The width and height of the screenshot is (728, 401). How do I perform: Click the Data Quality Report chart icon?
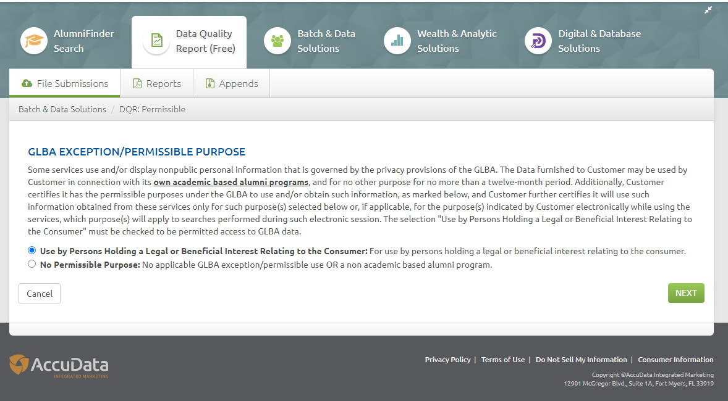[x=156, y=41]
